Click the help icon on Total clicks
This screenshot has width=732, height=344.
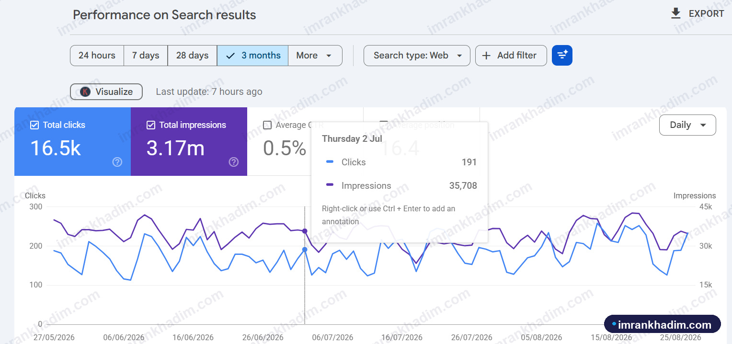pos(117,162)
